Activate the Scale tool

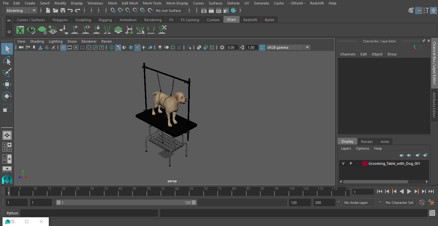click(7, 108)
